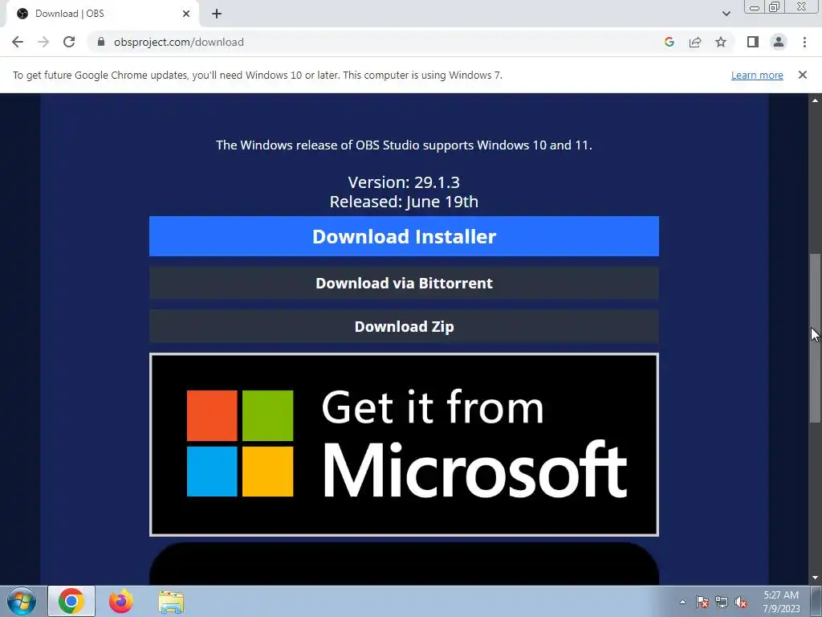This screenshot has height=617, width=822.
Task: Reload the OBS download page
Action: click(x=69, y=42)
